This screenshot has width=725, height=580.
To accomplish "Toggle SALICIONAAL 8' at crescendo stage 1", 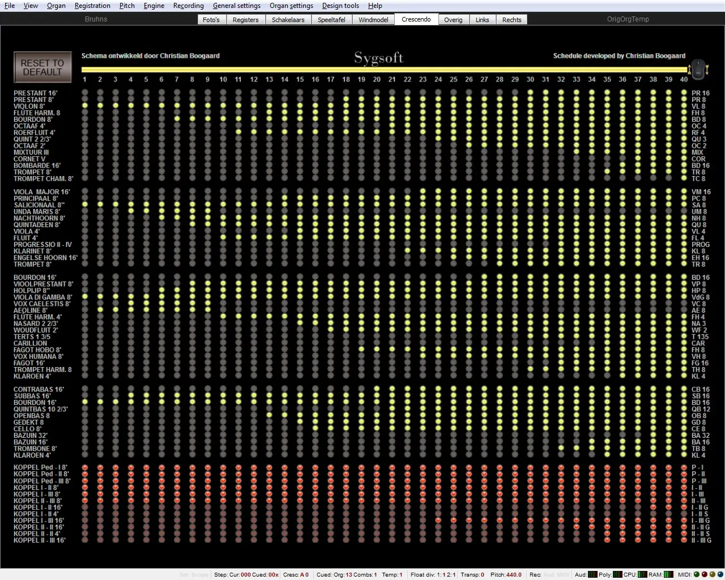I will [85, 205].
